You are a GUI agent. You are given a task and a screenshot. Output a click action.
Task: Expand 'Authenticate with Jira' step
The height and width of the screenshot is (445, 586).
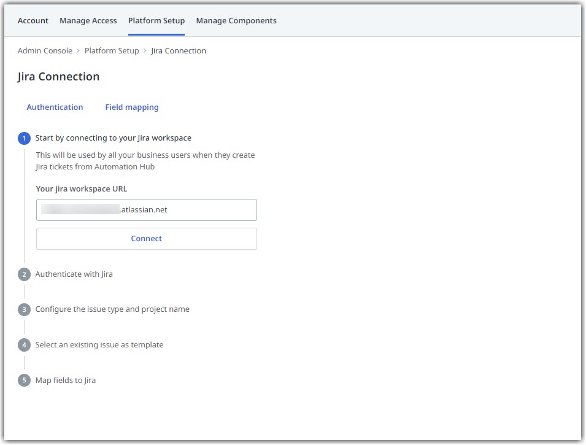coord(74,274)
